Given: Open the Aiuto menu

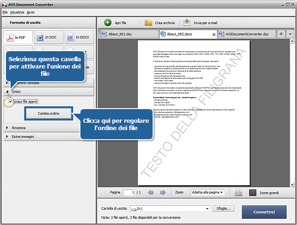Looking at the screenshot, I should [x=31, y=12].
